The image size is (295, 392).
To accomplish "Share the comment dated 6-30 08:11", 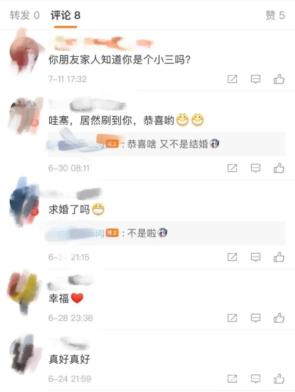I will (x=232, y=168).
